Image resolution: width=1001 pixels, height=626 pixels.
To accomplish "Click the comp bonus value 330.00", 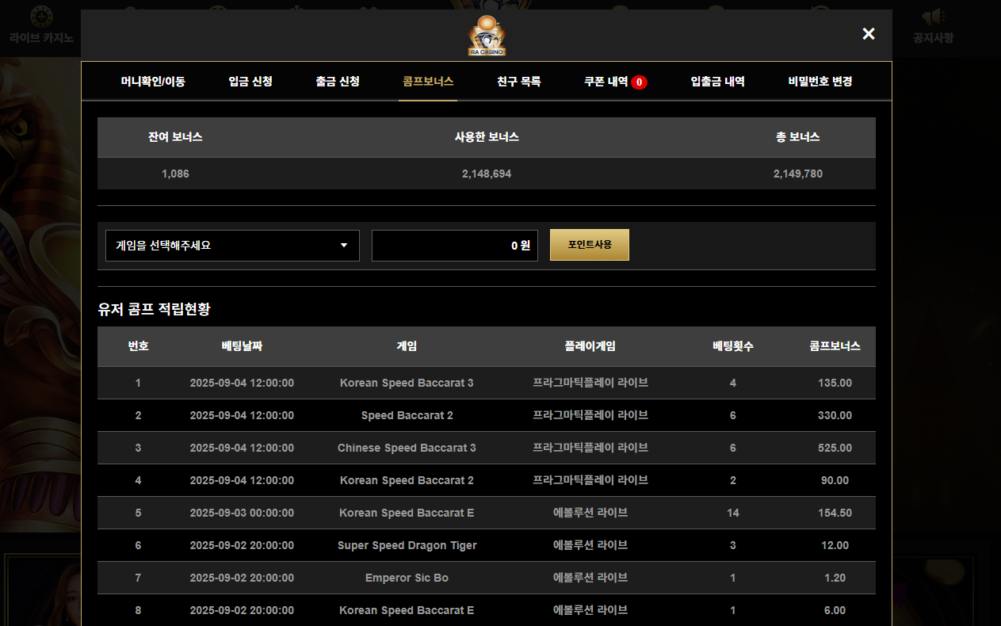I will pos(835,415).
